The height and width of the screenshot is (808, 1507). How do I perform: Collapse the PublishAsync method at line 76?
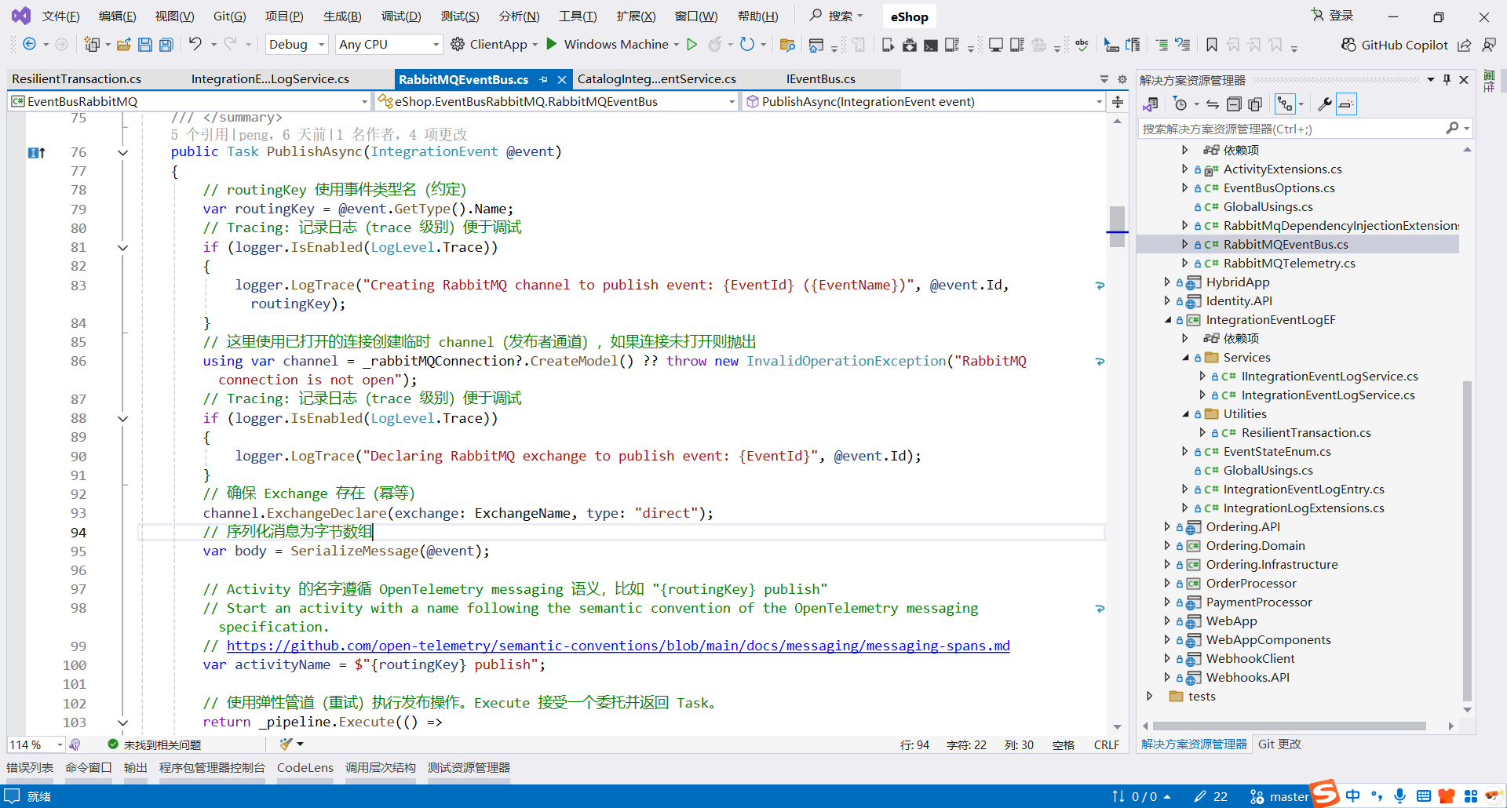[x=122, y=152]
